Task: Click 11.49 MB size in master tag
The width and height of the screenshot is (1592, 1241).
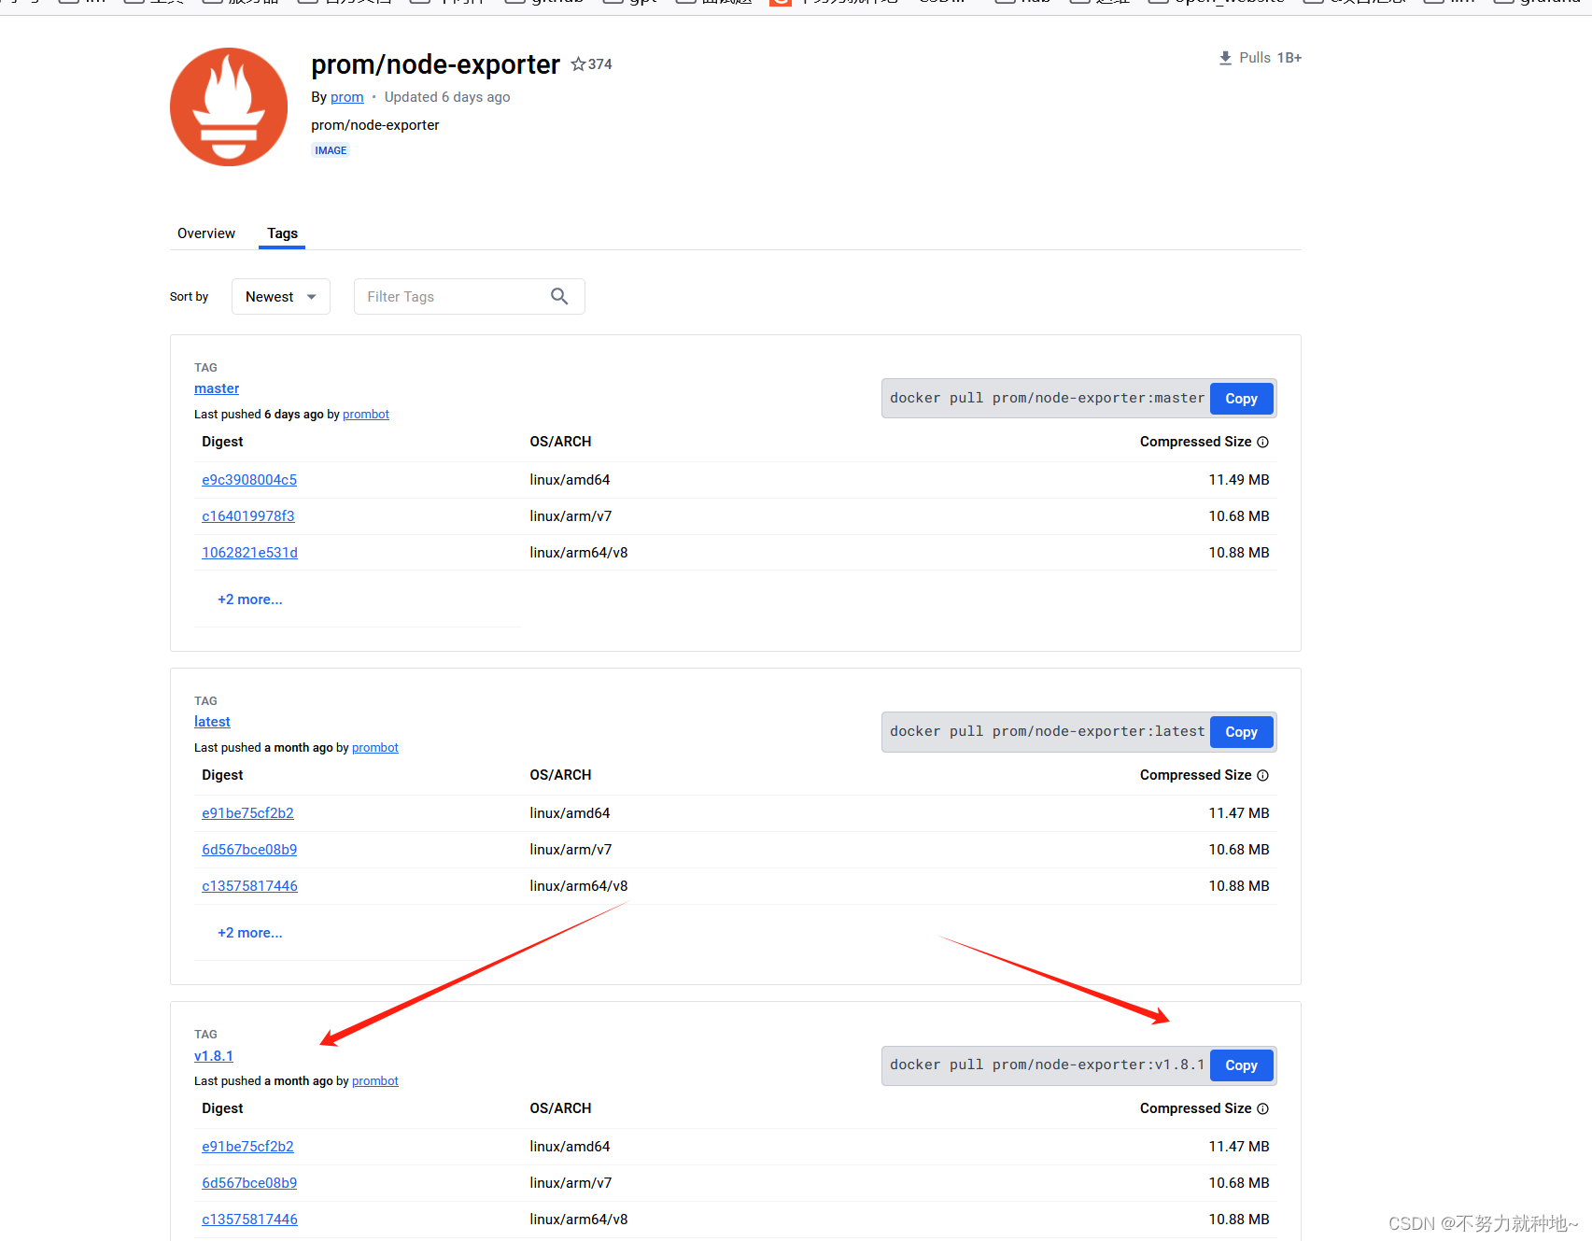Action: click(1239, 480)
